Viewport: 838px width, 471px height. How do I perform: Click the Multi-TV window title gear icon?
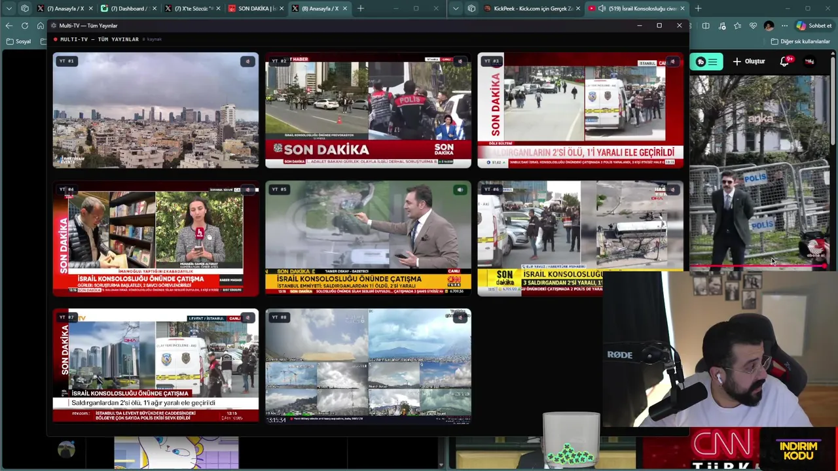[53, 26]
